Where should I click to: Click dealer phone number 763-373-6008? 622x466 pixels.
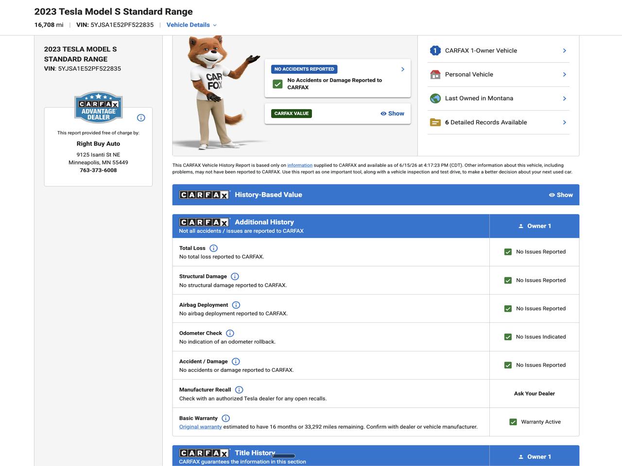98,170
